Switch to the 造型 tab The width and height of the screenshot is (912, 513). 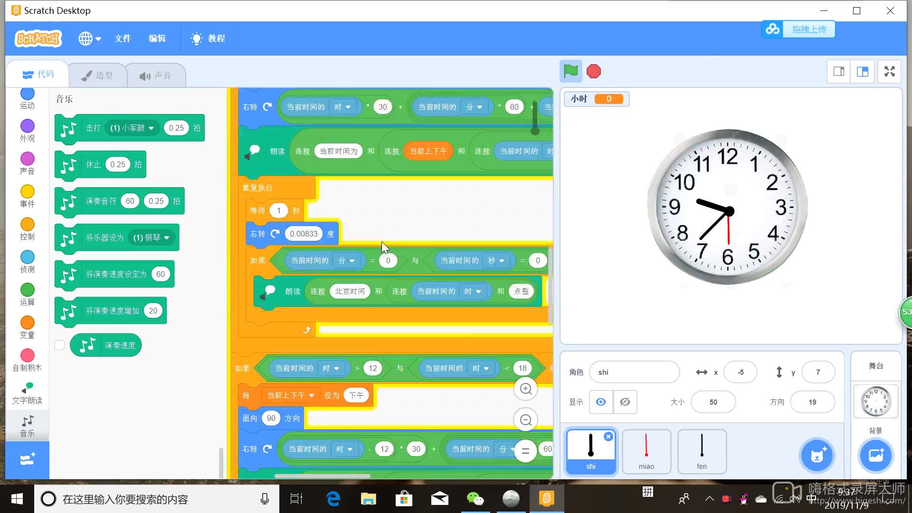[x=97, y=75]
